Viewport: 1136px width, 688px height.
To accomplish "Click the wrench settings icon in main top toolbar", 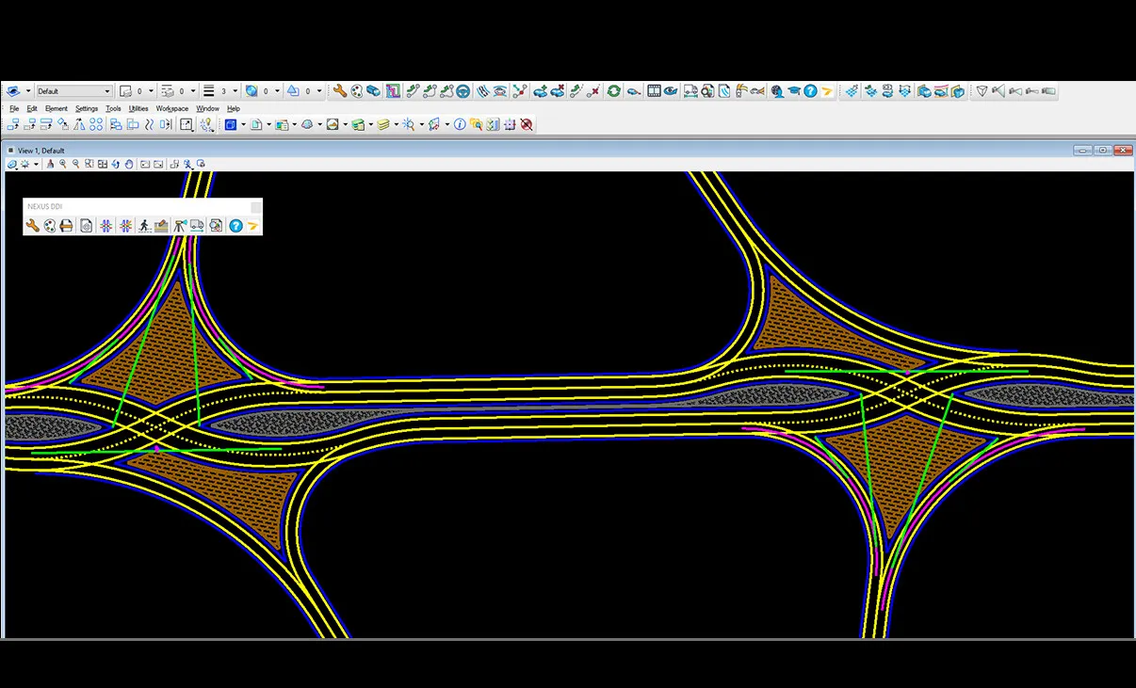I will pos(339,90).
